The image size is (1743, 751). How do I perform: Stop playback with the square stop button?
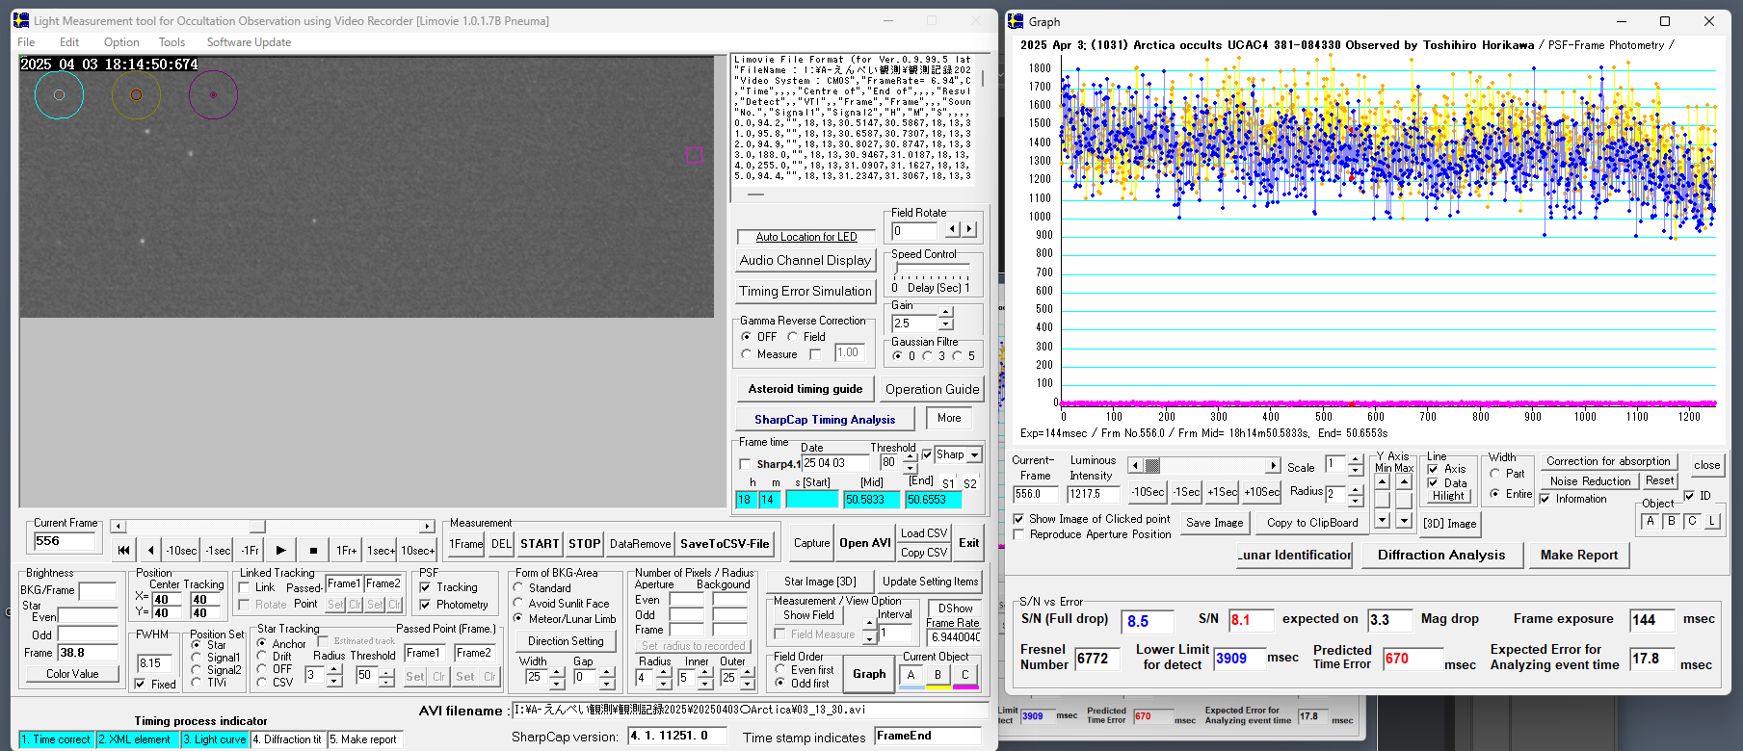[313, 551]
